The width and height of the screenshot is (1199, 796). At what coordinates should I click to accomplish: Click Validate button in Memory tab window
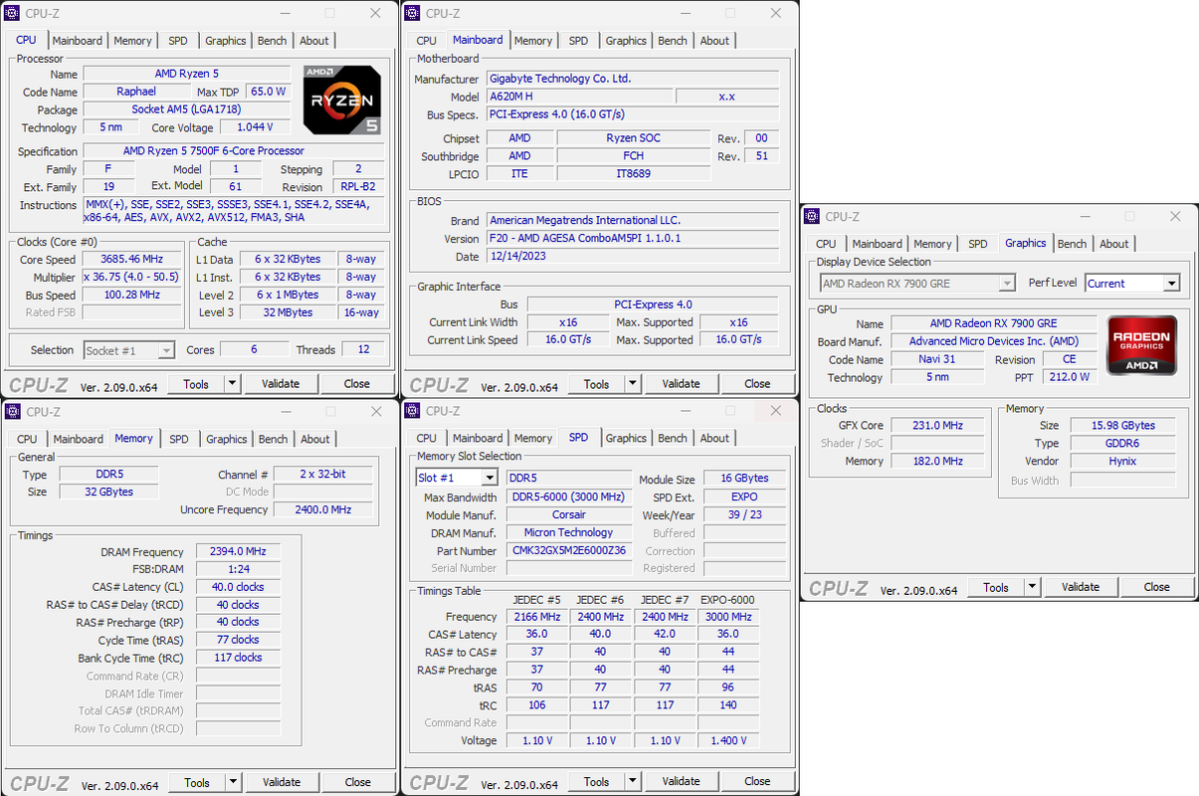pyautogui.click(x=282, y=782)
